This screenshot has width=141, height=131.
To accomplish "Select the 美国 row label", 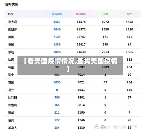I will 11,37.
